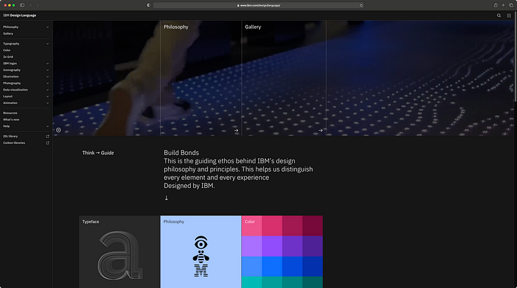Open the app switcher grid icon
The width and height of the screenshot is (517, 288).
[x=509, y=15]
